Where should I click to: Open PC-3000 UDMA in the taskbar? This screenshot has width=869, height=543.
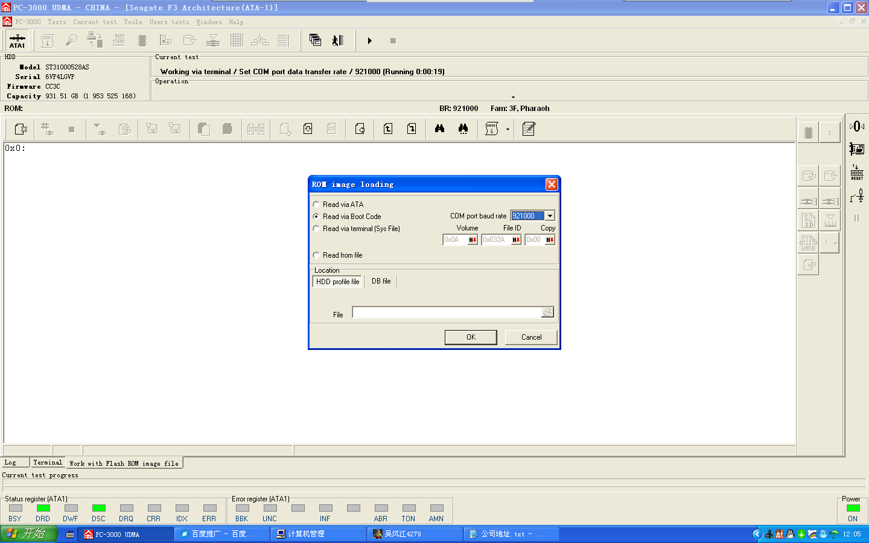(x=126, y=534)
